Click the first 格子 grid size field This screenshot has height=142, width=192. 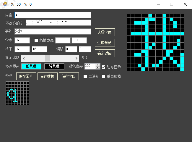[22, 49]
